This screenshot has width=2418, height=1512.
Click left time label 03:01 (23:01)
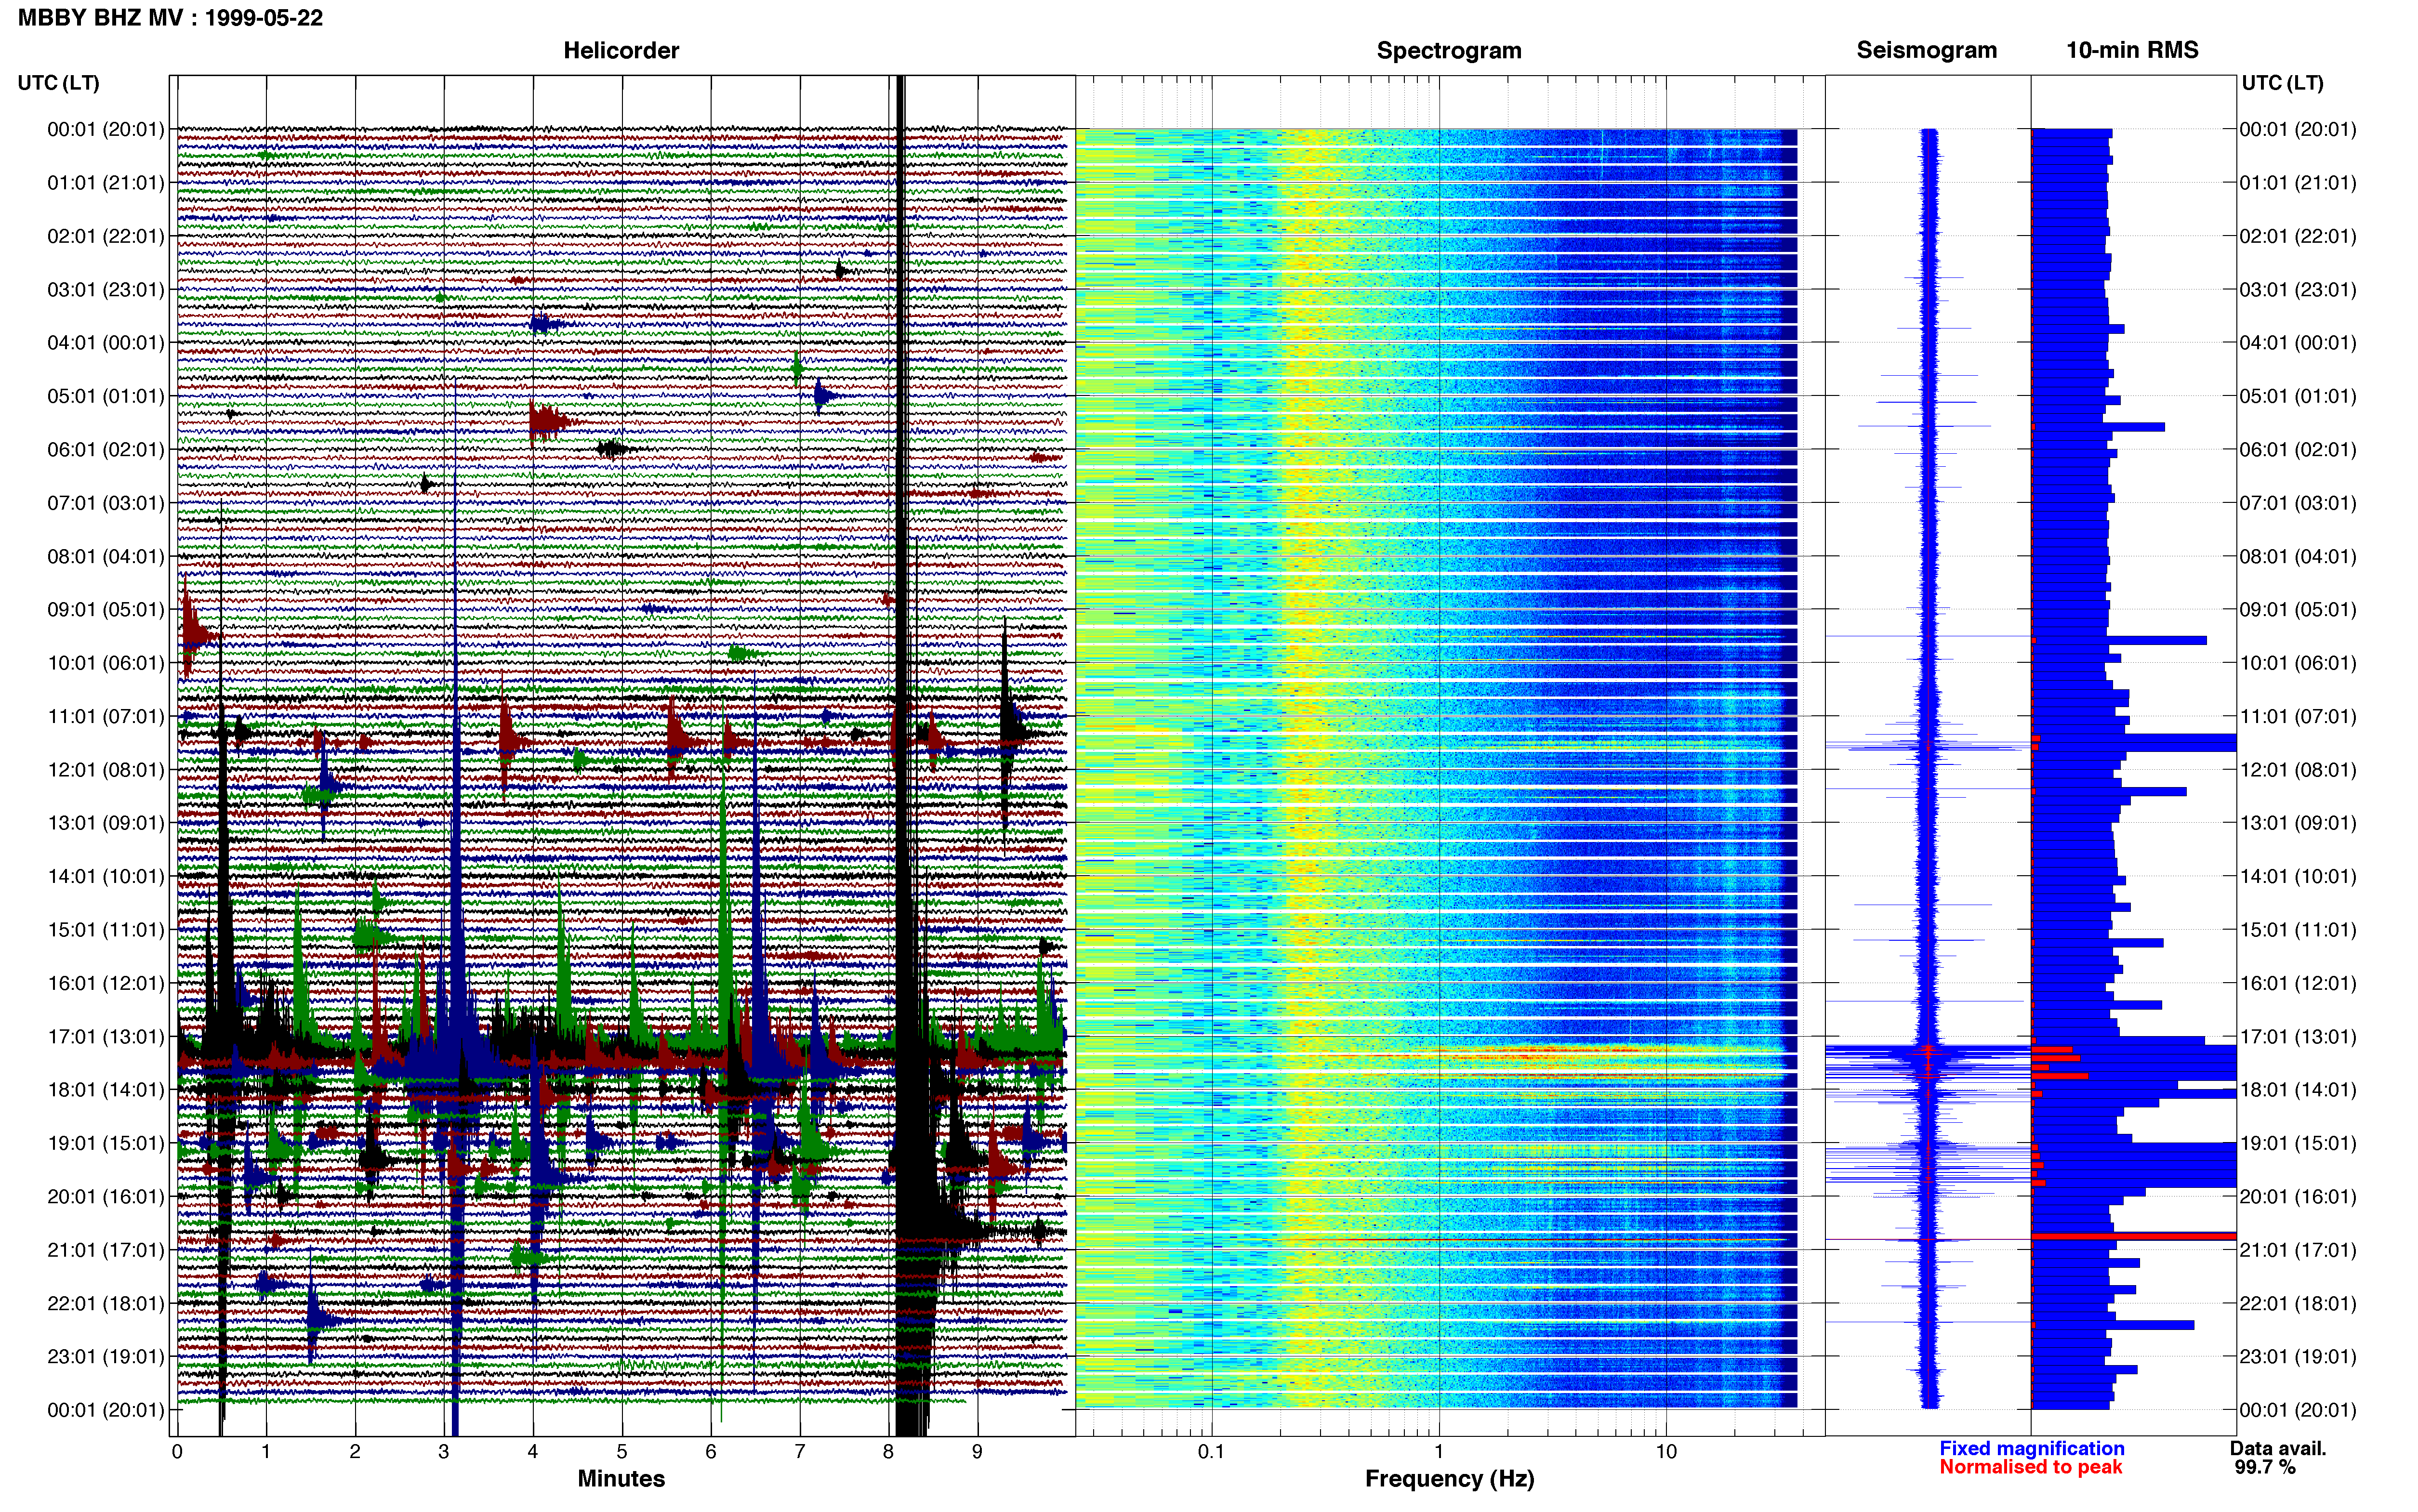point(106,290)
